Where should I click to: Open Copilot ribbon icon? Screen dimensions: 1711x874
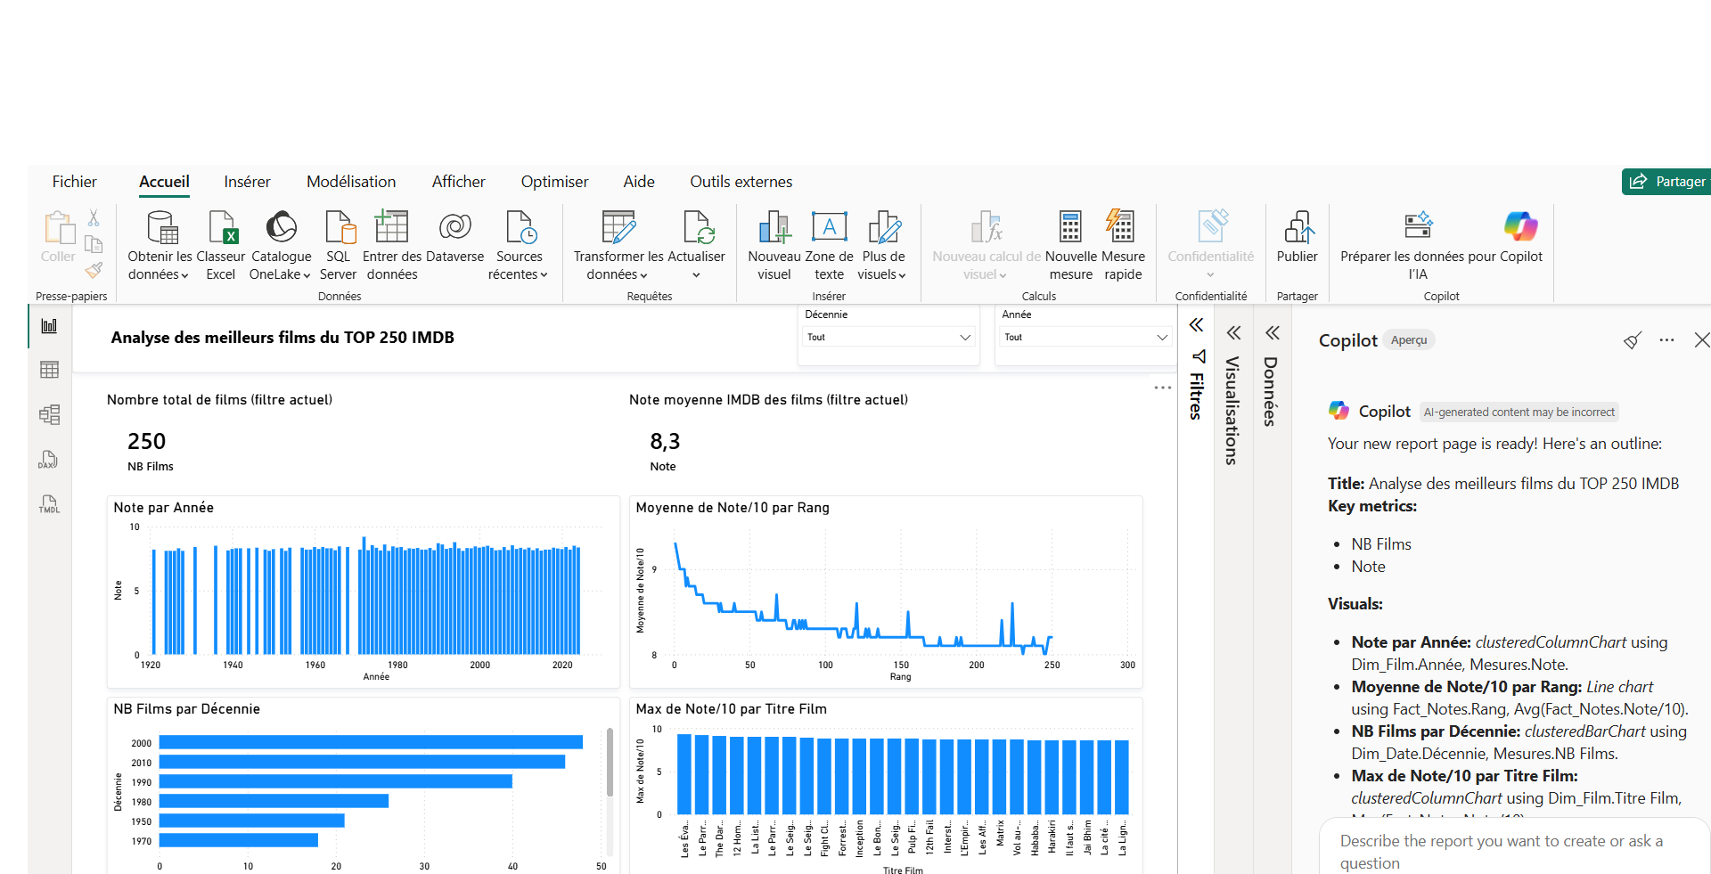[x=1520, y=226]
